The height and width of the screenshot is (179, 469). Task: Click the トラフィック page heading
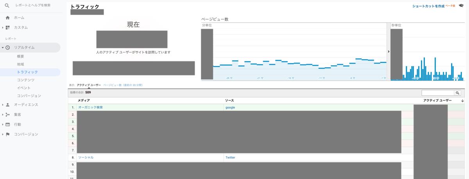coord(85,7)
